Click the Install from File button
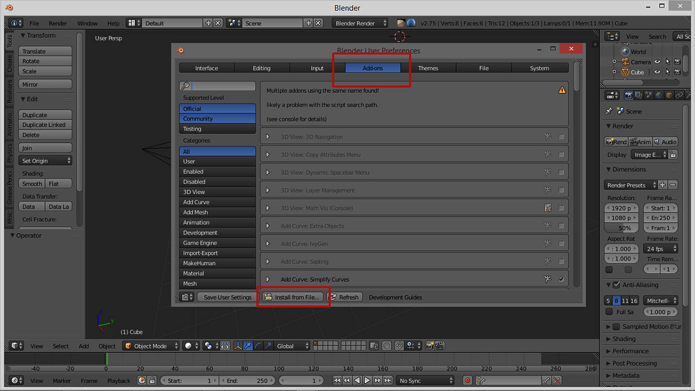This screenshot has width=695, height=391. click(x=292, y=297)
